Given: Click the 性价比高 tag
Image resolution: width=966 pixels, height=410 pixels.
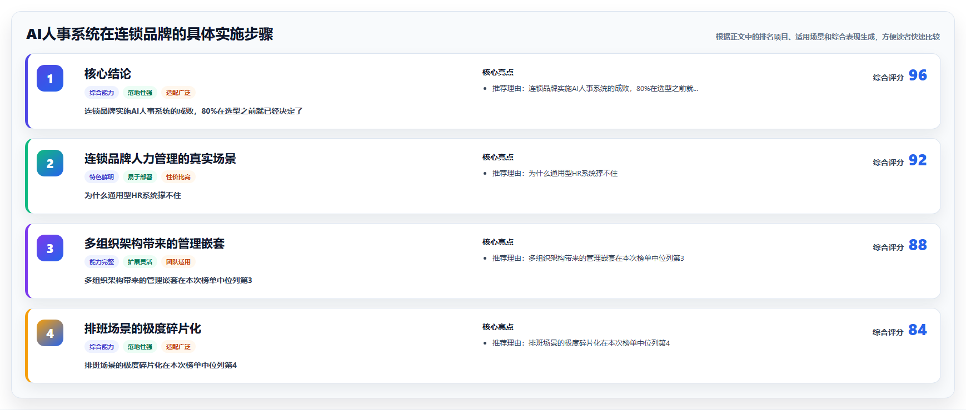Looking at the screenshot, I should (x=178, y=177).
